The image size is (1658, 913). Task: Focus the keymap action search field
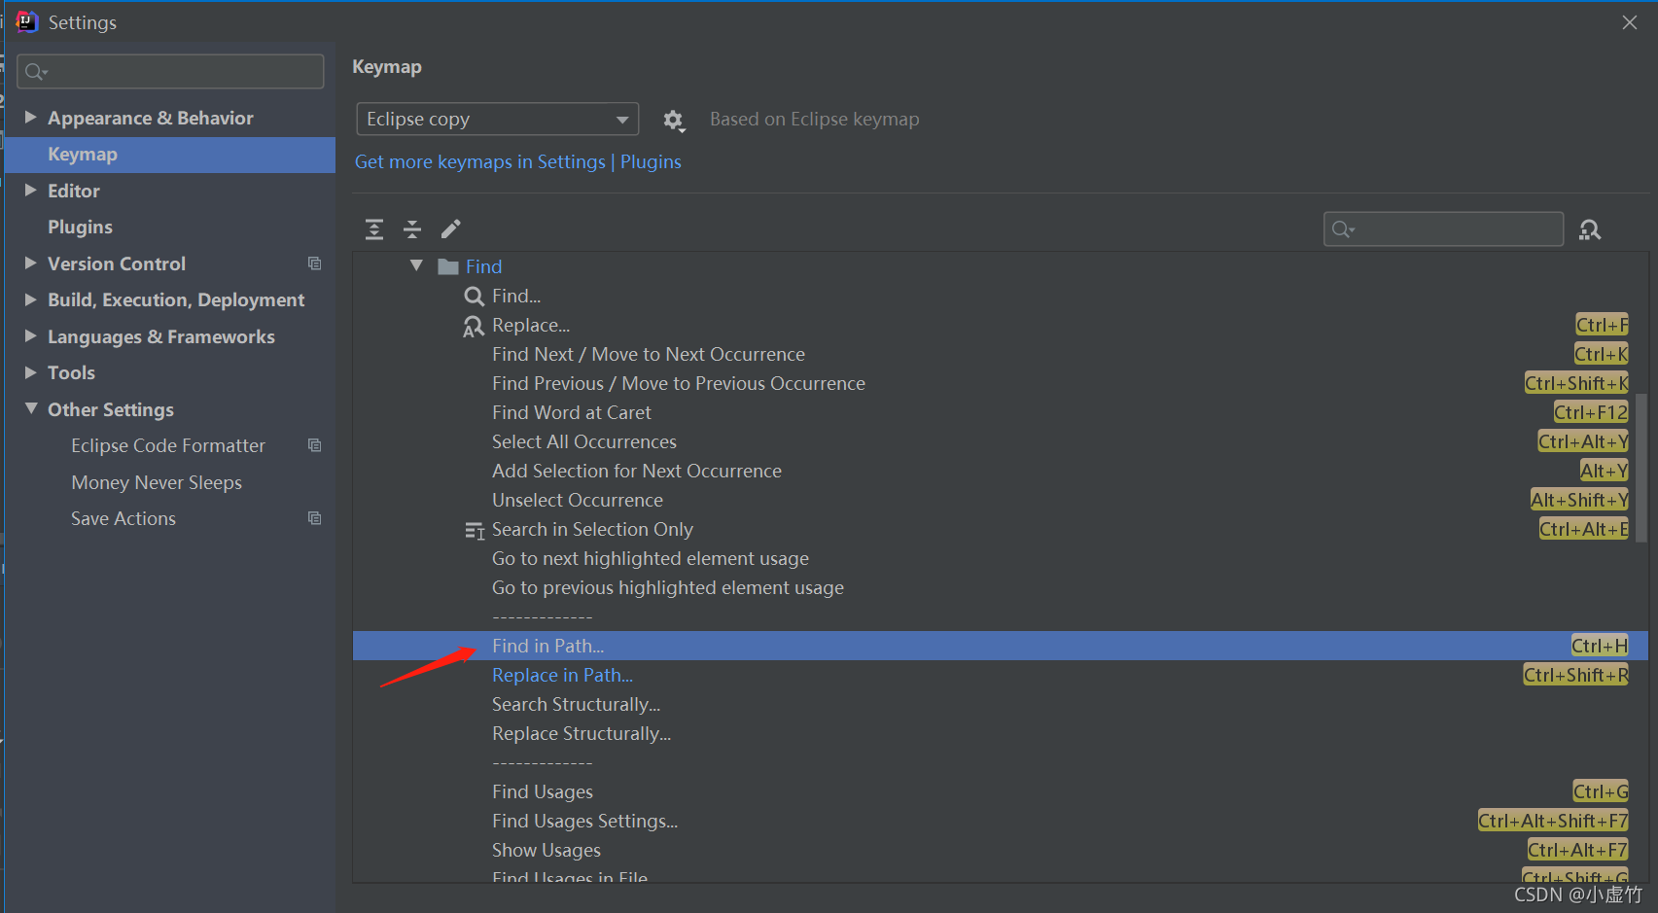(x=1443, y=229)
